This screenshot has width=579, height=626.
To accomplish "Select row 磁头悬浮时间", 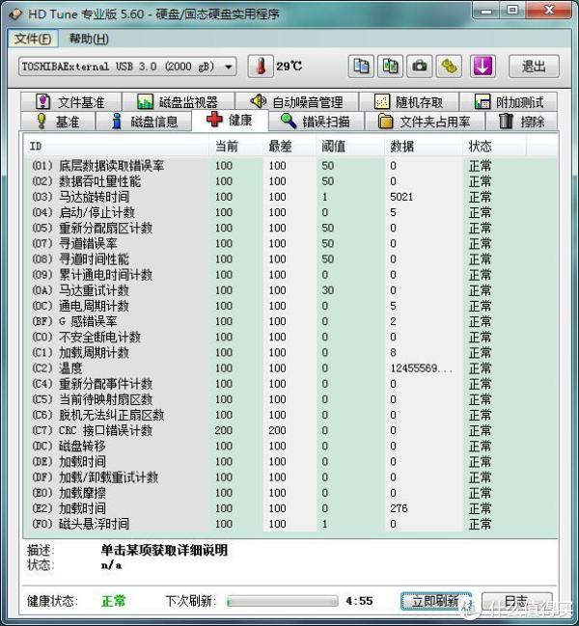I will pos(290,524).
